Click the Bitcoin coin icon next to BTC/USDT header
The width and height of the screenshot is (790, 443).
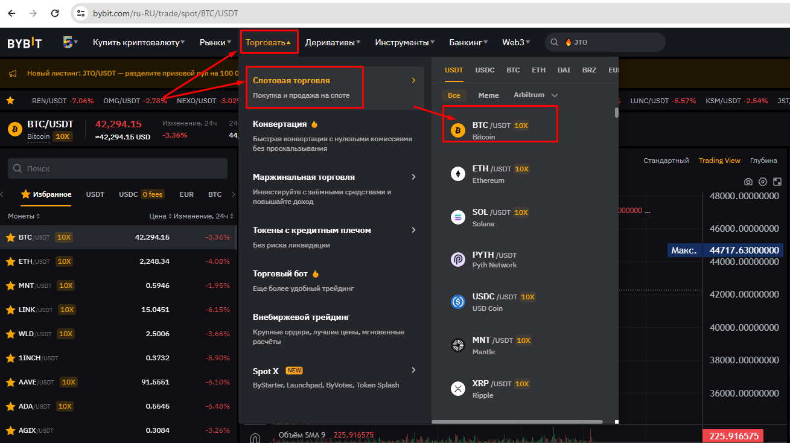pos(15,129)
